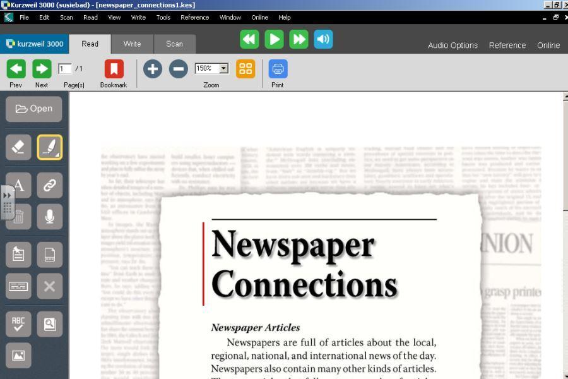The width and height of the screenshot is (568, 379).
Task: Expand the 150% zoom dropdown
Action: pyautogui.click(x=223, y=68)
